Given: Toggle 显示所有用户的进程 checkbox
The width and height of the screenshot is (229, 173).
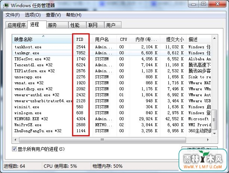Looking at the screenshot, I should point(14,149).
